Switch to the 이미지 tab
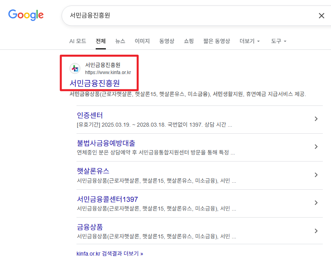The image size is (331, 265). [x=142, y=41]
